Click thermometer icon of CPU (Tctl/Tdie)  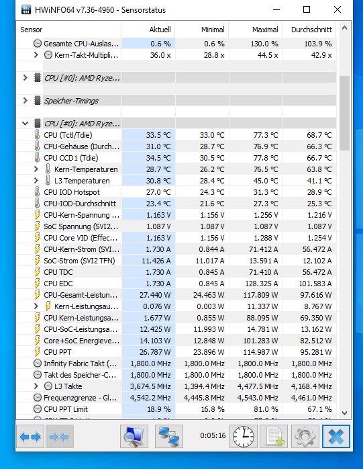tap(37, 135)
